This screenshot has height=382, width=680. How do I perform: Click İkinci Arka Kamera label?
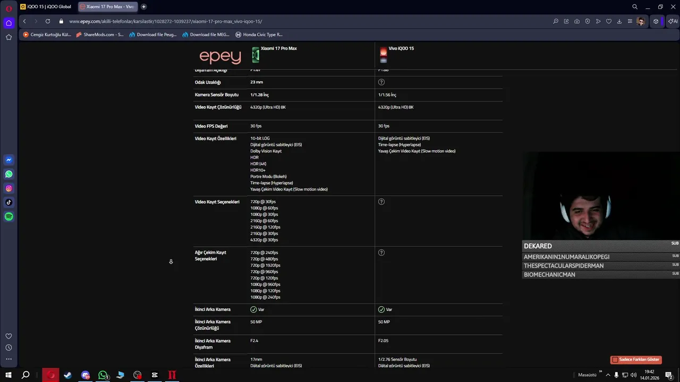click(212, 309)
